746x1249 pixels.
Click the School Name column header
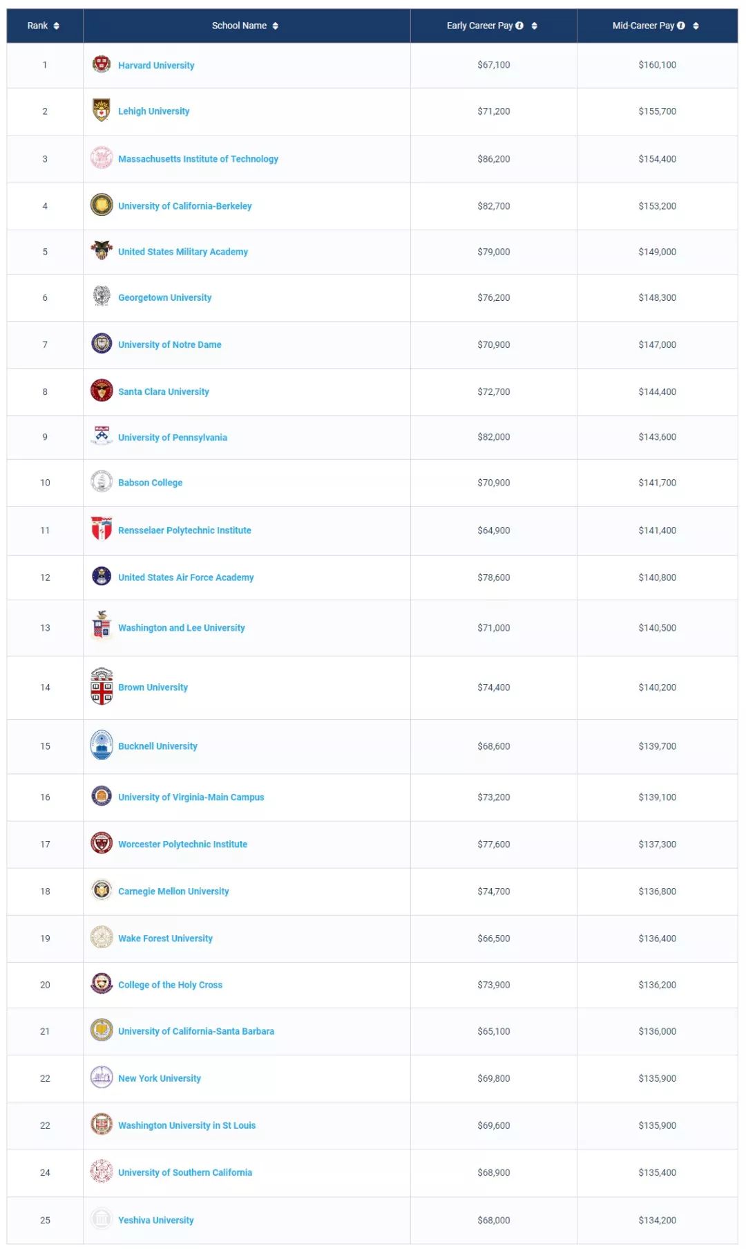[239, 26]
